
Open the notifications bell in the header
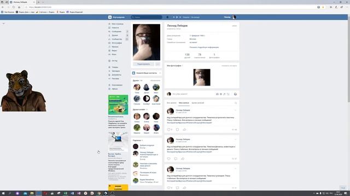167,17
